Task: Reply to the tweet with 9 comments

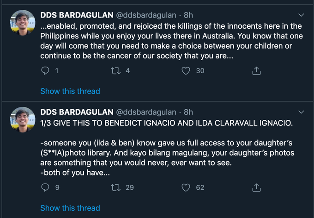Action: tap(45, 187)
